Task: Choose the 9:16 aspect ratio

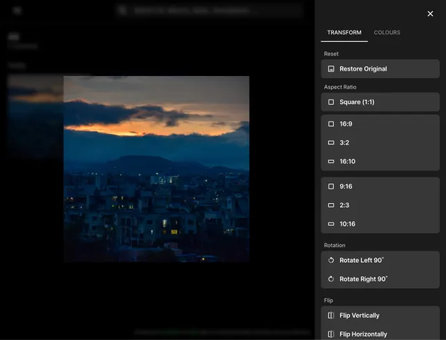Action: coord(380,186)
